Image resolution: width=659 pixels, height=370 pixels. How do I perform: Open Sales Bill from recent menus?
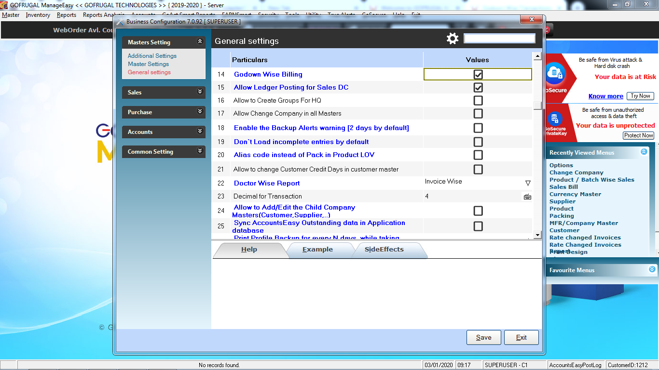tap(563, 187)
